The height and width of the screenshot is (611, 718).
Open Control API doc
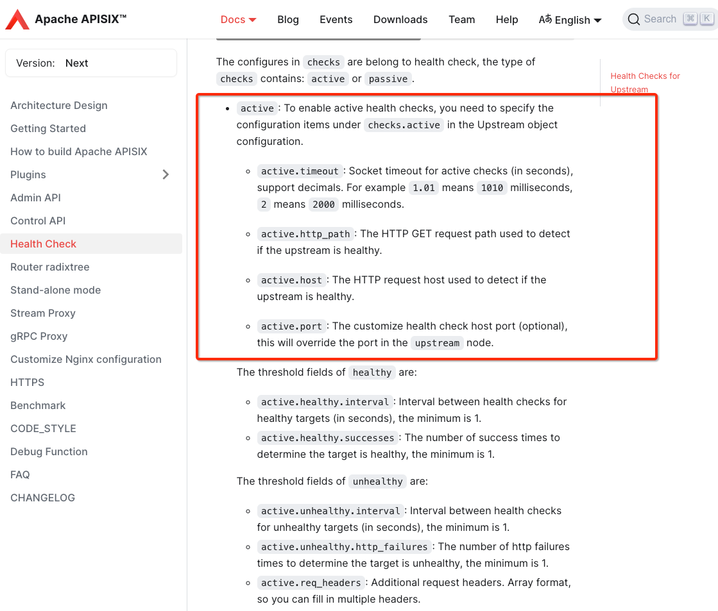[x=38, y=221]
